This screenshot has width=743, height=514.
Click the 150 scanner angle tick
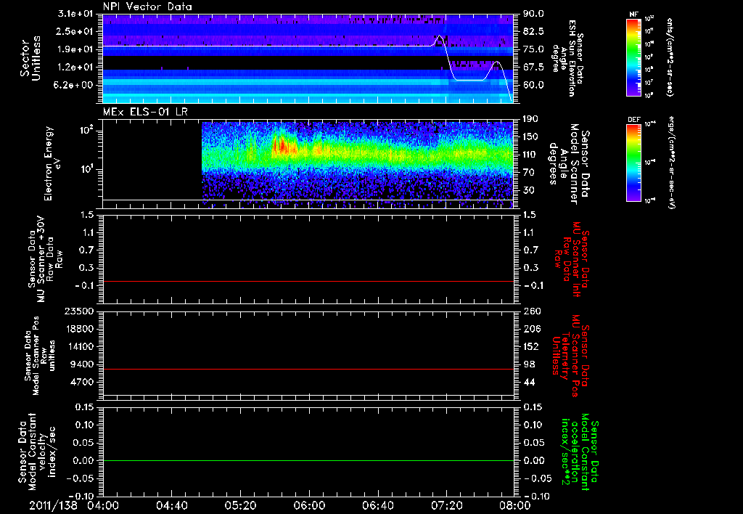[x=531, y=137]
